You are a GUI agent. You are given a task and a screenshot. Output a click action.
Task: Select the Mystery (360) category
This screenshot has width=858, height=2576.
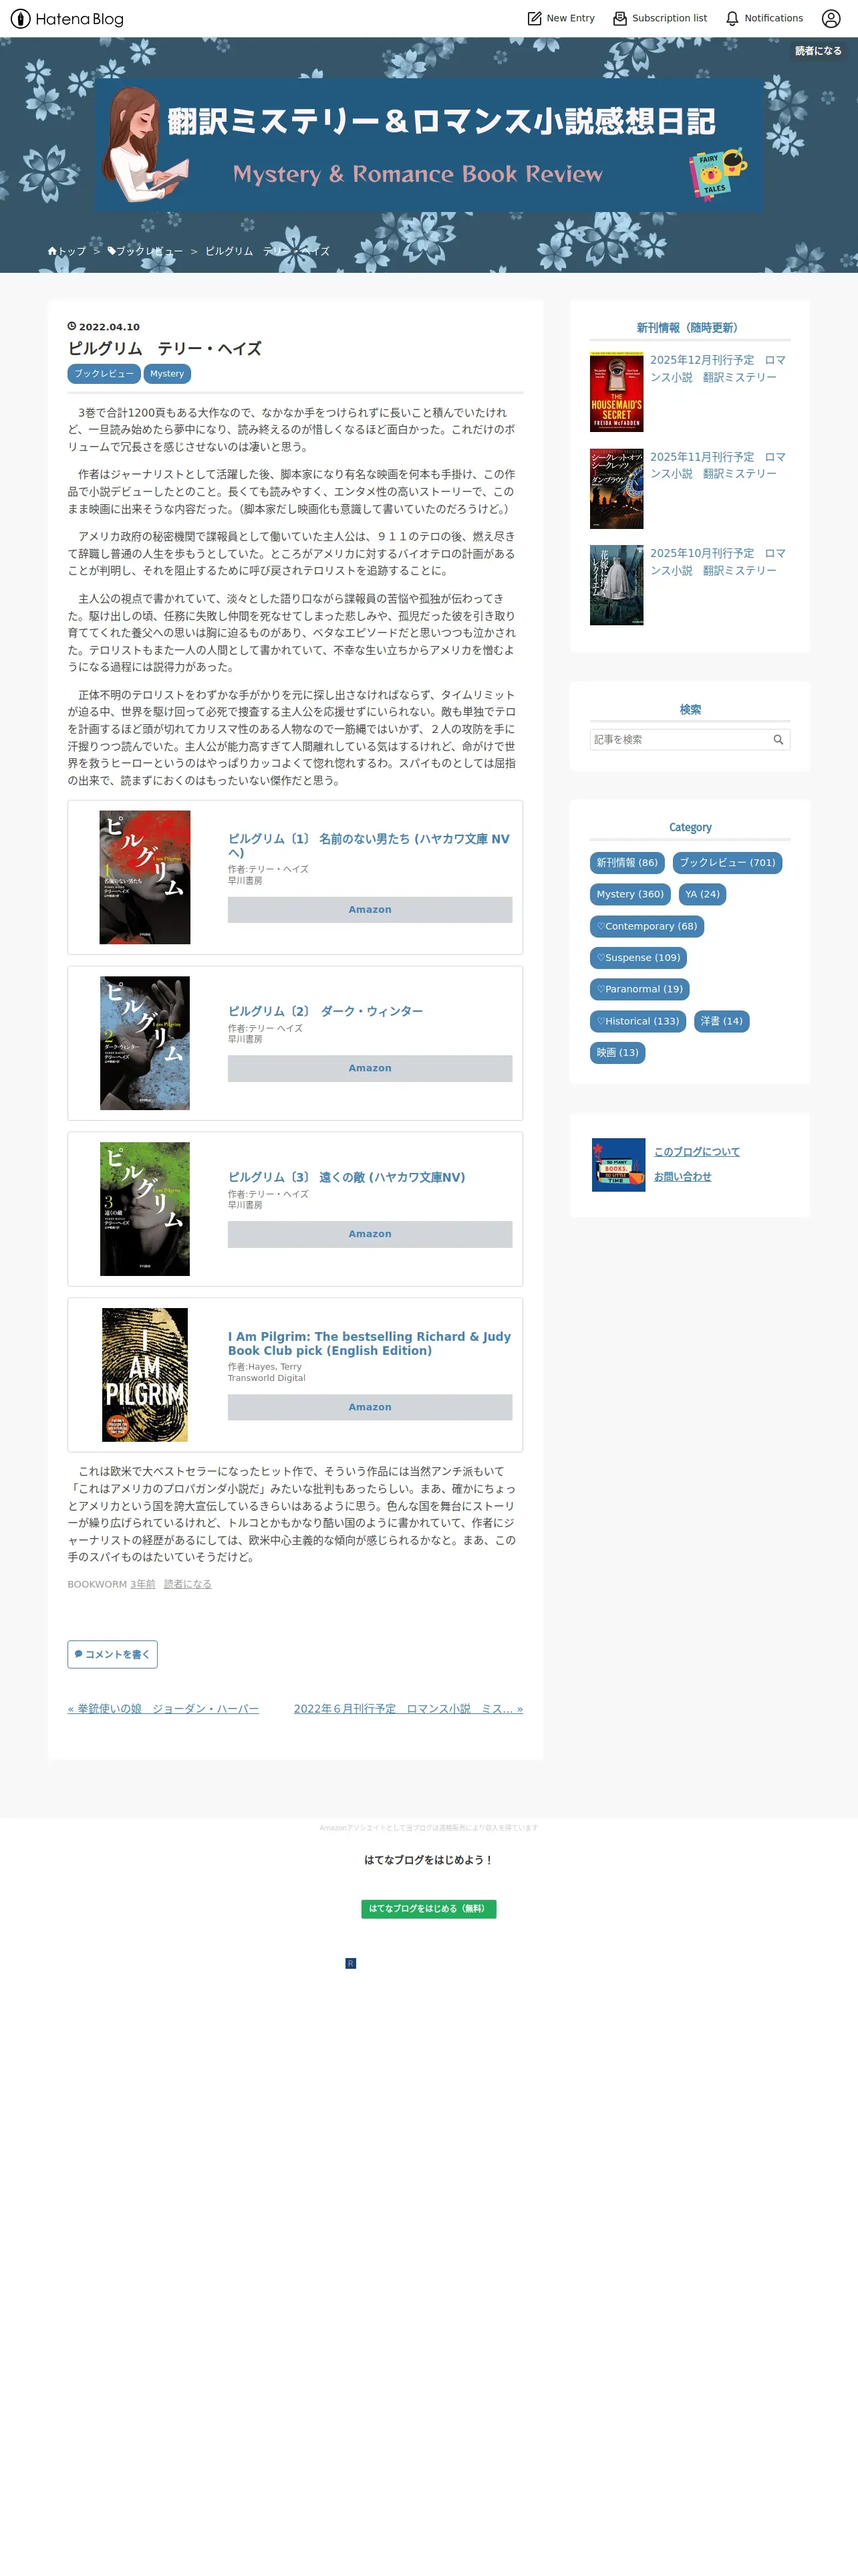[x=630, y=895]
